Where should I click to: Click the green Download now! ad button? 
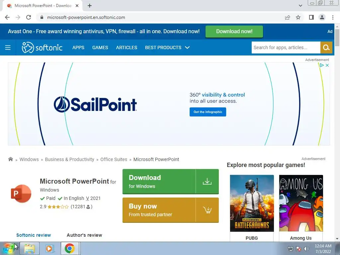[234, 32]
